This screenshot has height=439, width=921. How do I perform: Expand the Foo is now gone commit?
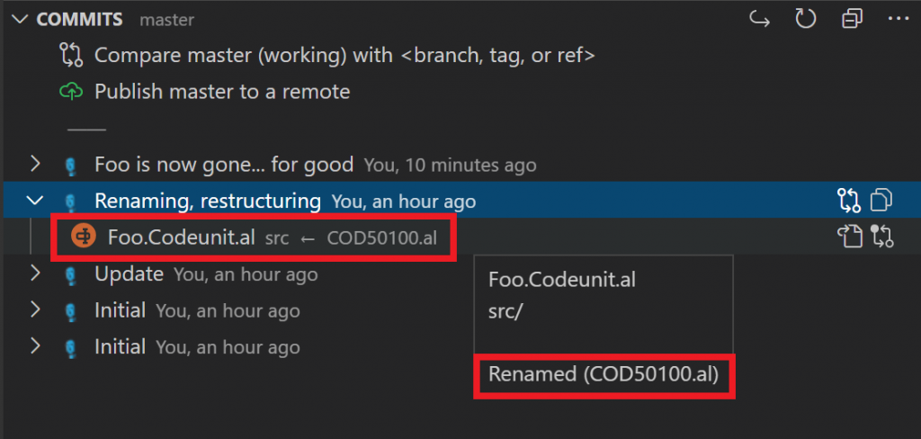[35, 164]
